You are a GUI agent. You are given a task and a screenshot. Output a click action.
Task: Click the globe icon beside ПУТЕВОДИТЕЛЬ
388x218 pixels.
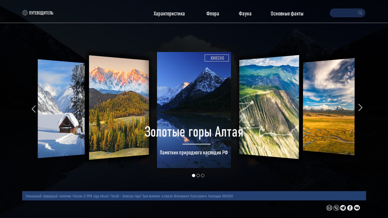(x=25, y=13)
